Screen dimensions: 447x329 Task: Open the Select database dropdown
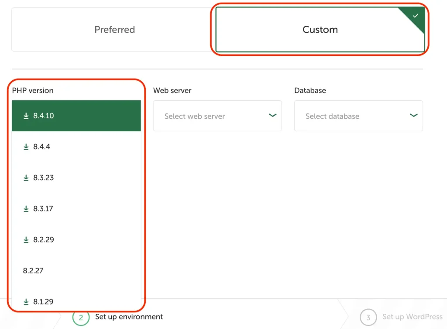click(x=358, y=116)
